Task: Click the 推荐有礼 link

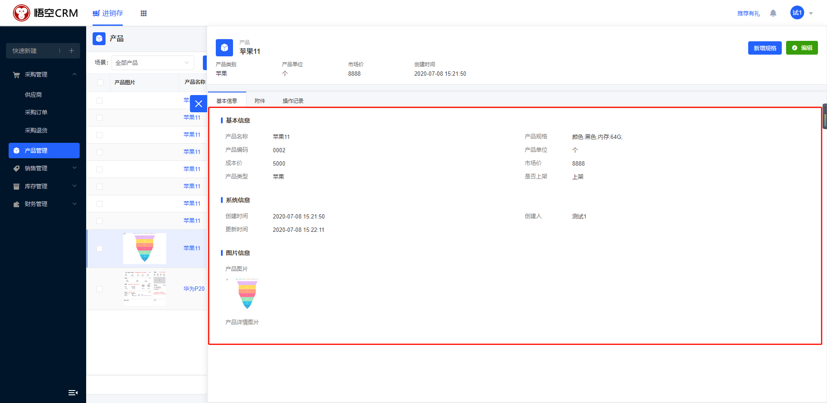Action: (x=748, y=13)
